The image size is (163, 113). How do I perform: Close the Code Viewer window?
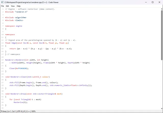[159, 2]
